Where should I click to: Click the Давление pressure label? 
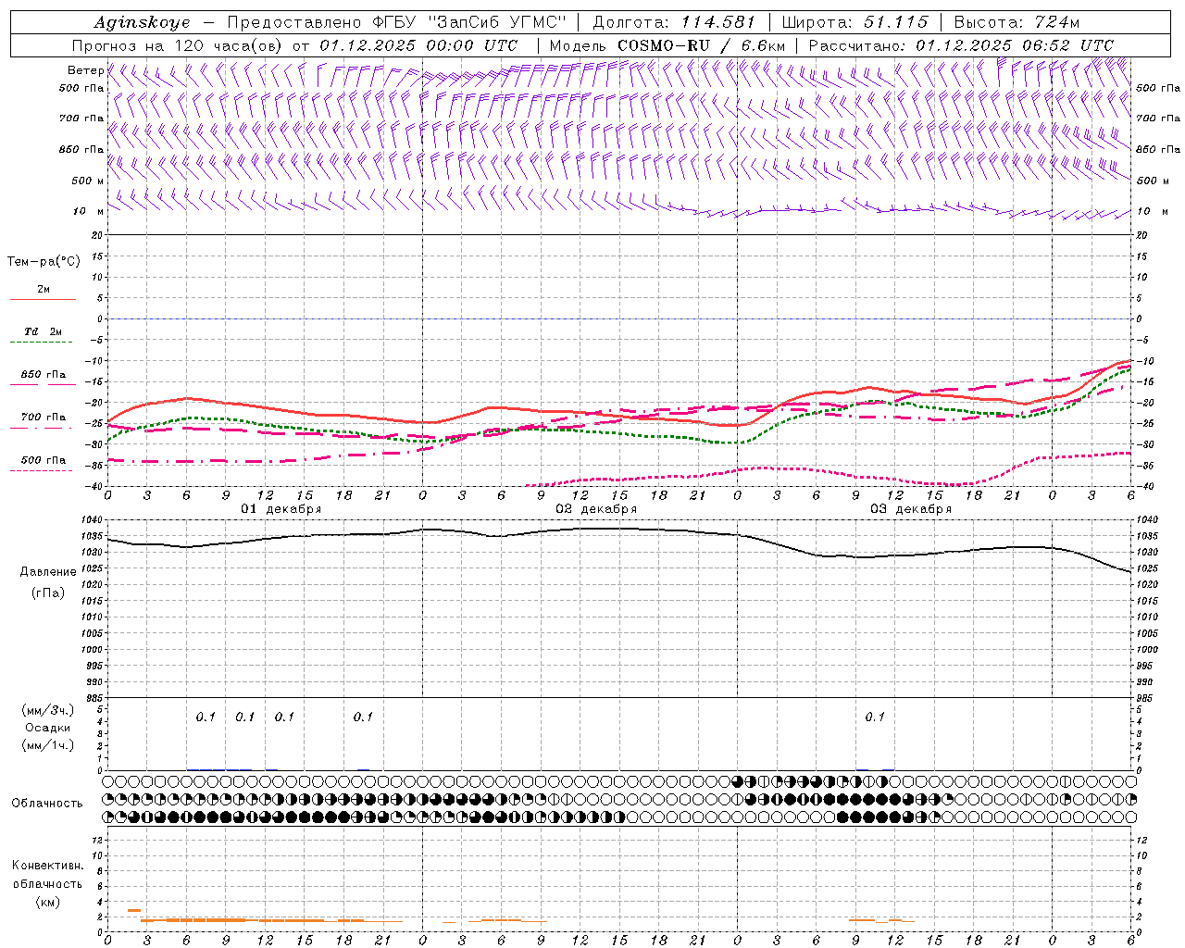tap(48, 572)
